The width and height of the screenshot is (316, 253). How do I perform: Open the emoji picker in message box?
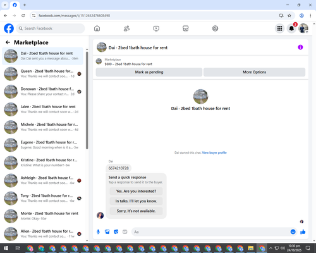(x=293, y=232)
